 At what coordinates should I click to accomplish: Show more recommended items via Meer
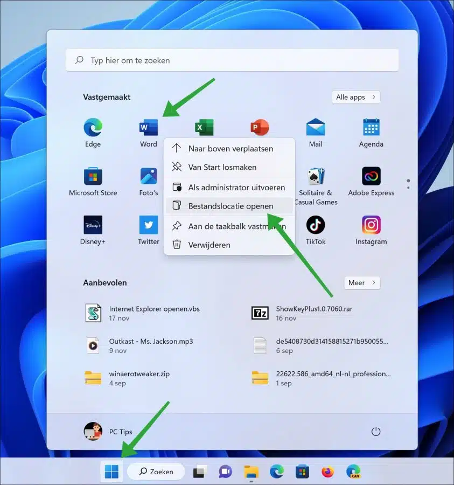pos(362,283)
